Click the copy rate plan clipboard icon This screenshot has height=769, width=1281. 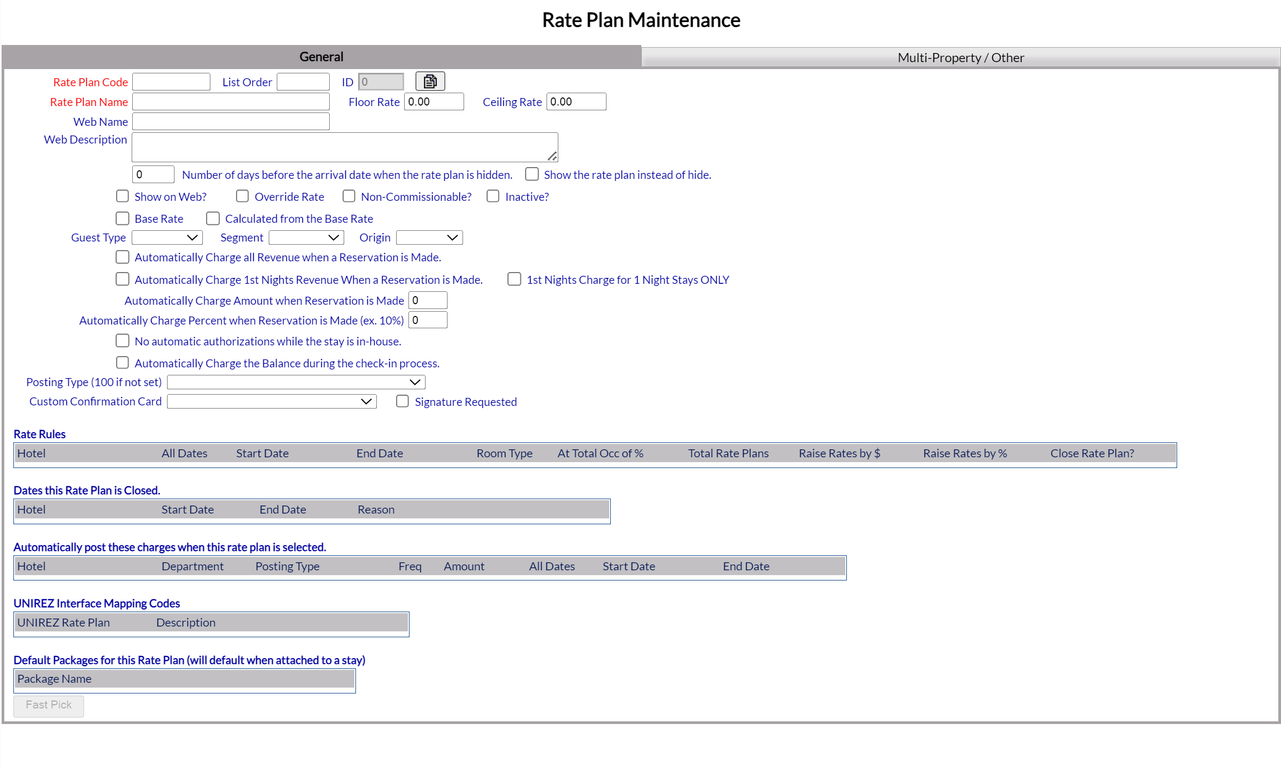click(x=430, y=81)
